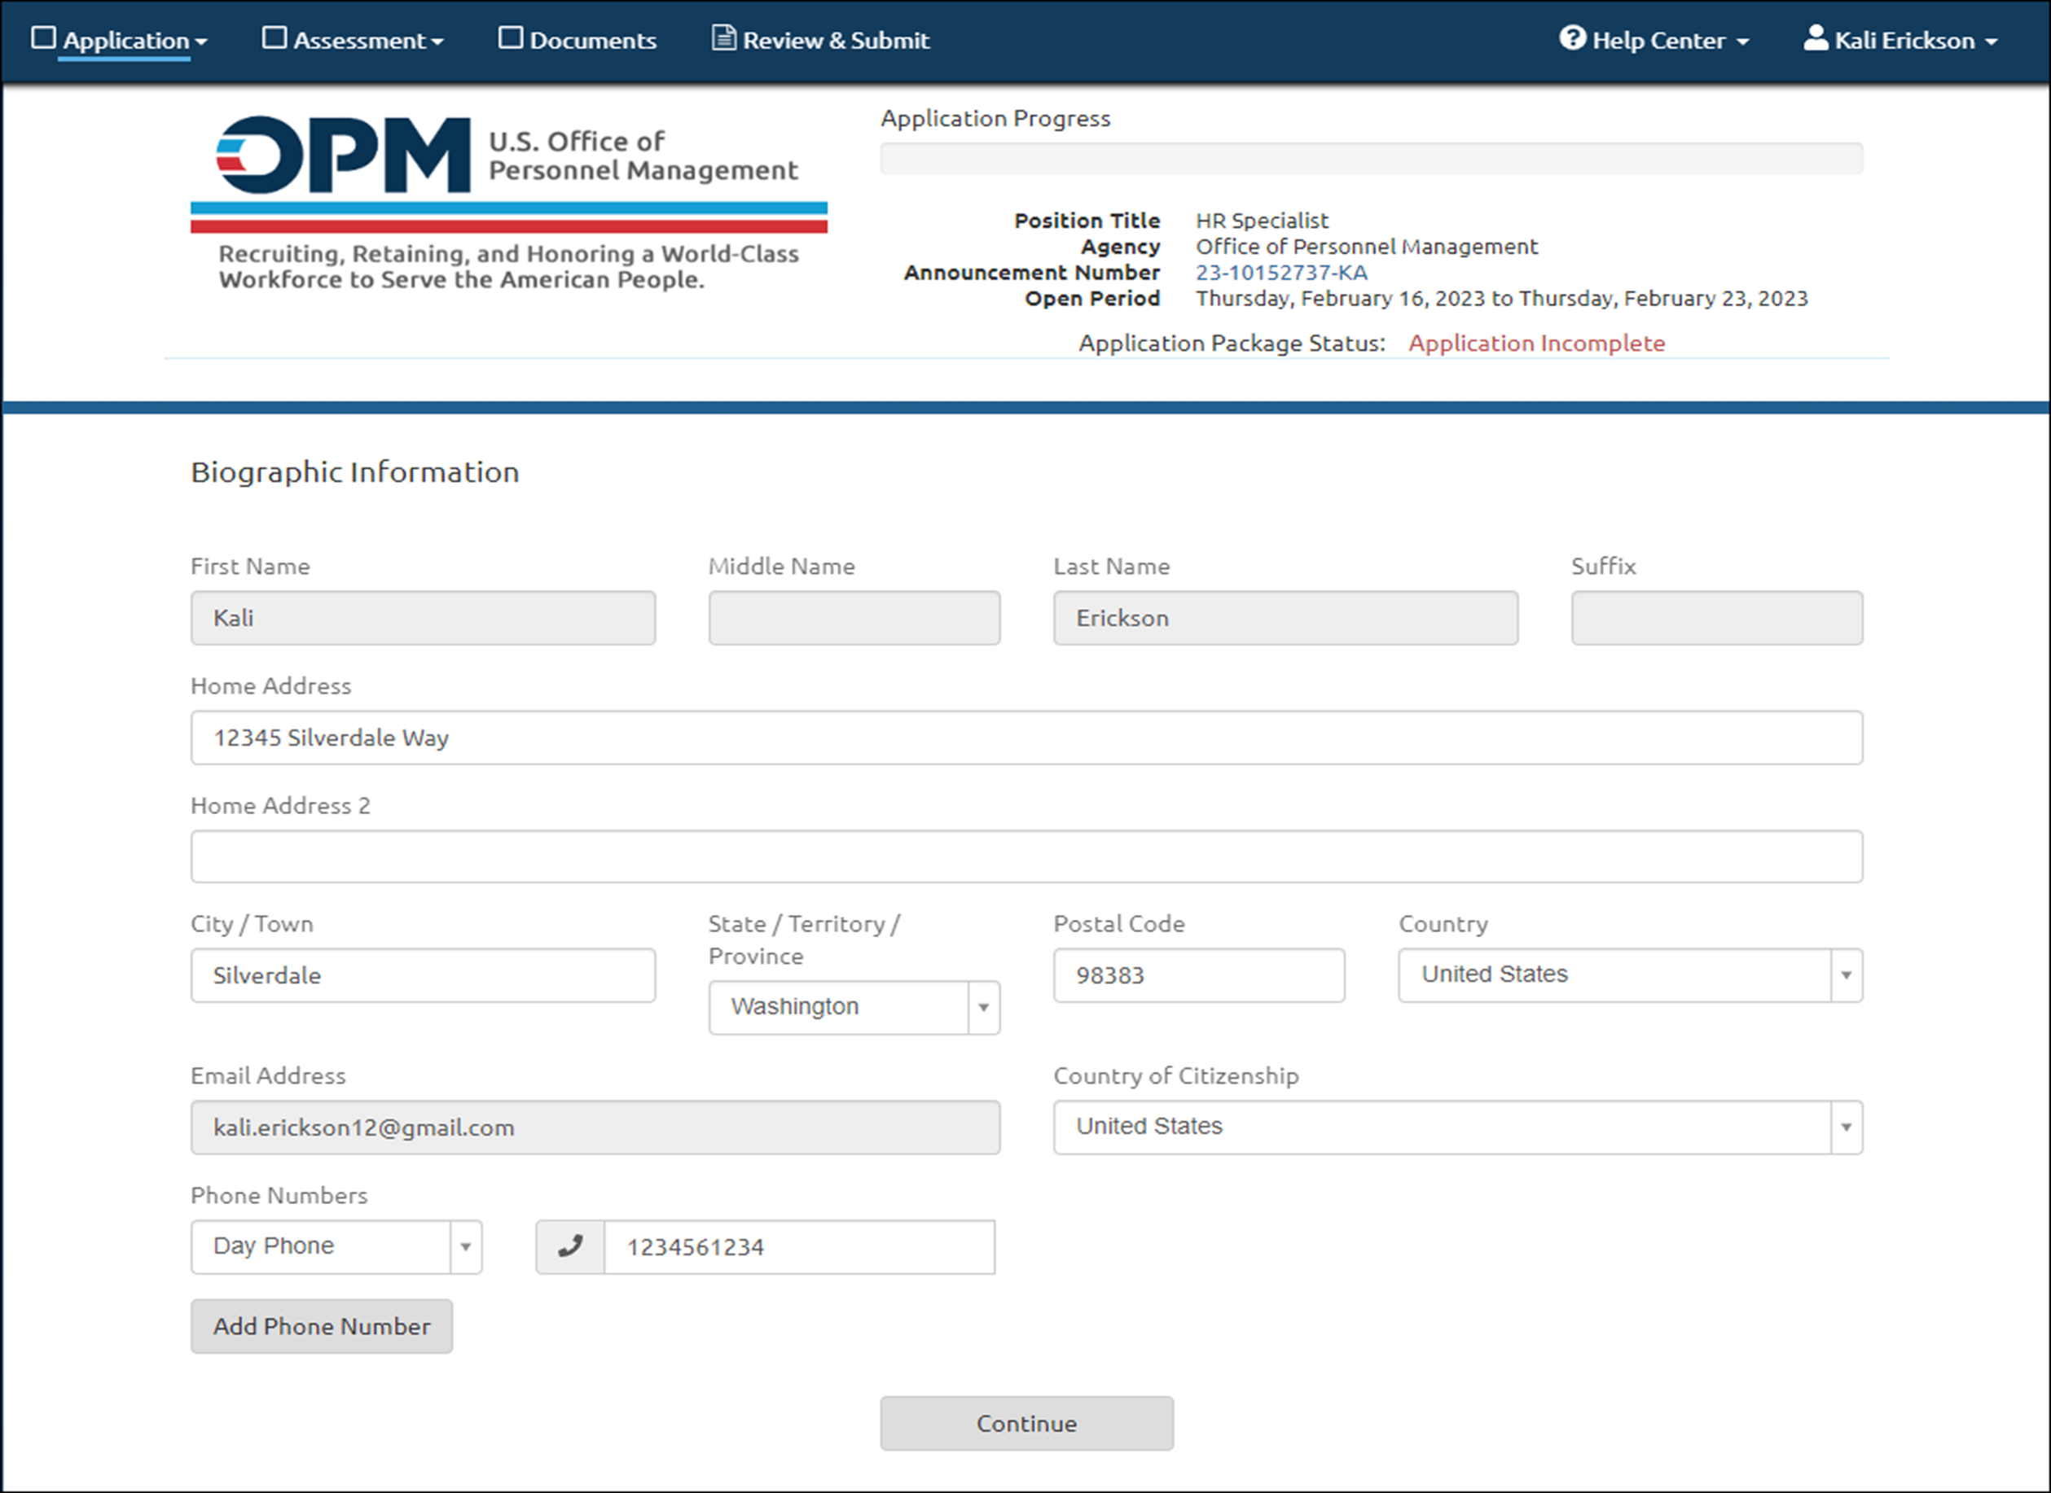Click the document icon beside Review & Submit
The height and width of the screenshot is (1493, 2051).
(723, 38)
